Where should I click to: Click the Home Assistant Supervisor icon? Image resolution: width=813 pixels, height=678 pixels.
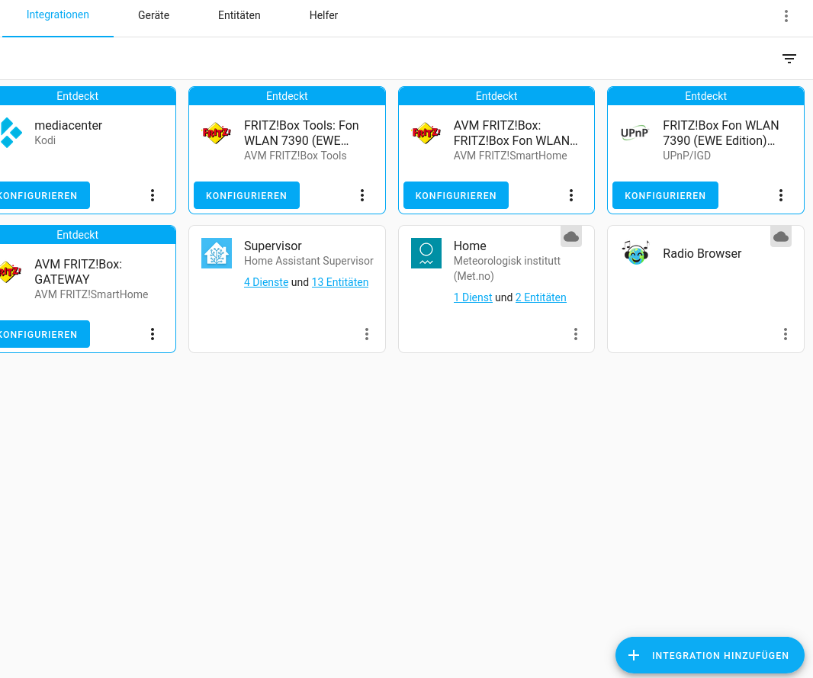pyautogui.click(x=217, y=252)
